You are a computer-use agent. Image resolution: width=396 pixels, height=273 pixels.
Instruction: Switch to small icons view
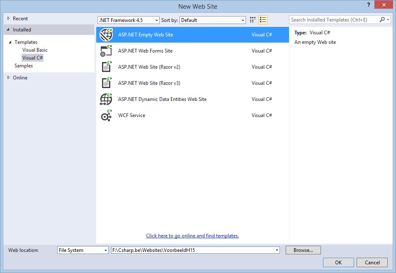(x=253, y=20)
